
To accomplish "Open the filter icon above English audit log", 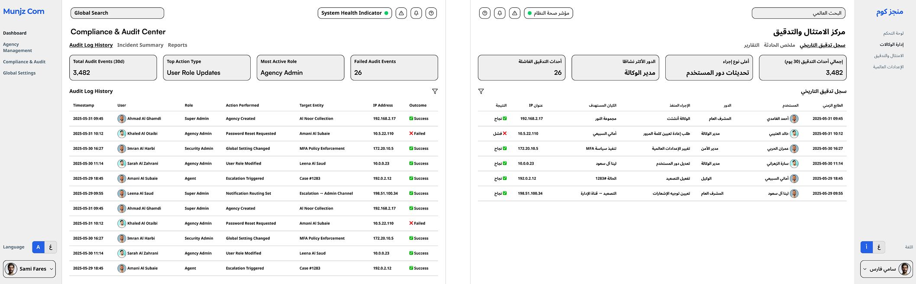I will point(435,91).
